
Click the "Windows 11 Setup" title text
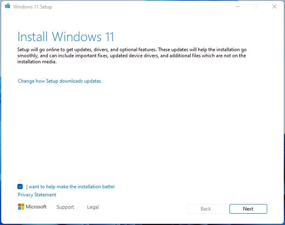pos(32,7)
